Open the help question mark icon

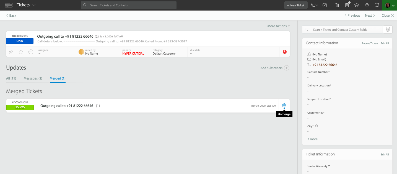tap(367, 5)
